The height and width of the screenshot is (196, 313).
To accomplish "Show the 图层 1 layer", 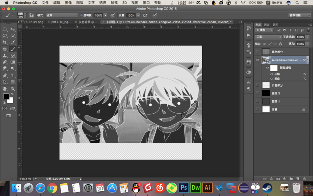I will [x=257, y=101].
